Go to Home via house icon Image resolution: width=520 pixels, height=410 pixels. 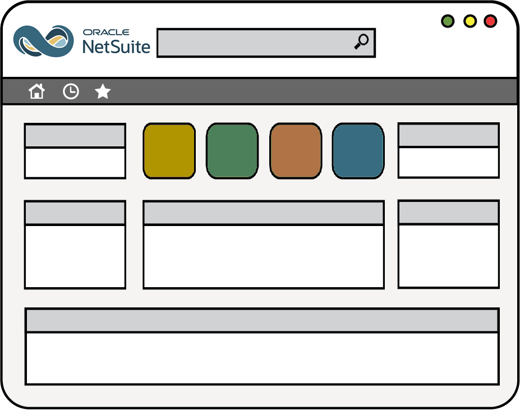click(37, 91)
